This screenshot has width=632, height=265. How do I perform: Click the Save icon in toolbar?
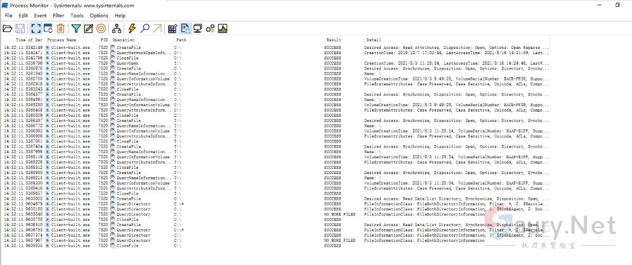pos(21,28)
